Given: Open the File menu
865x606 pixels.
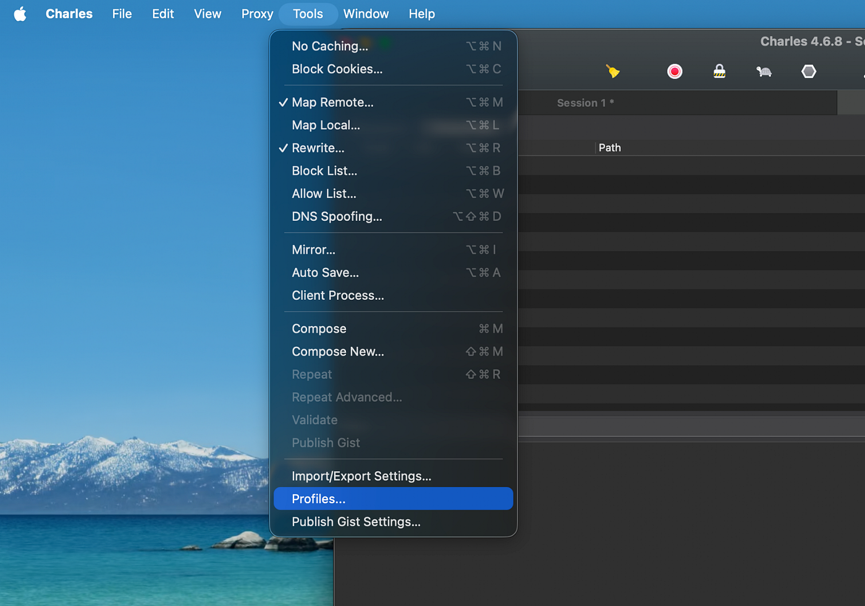Looking at the screenshot, I should (122, 14).
